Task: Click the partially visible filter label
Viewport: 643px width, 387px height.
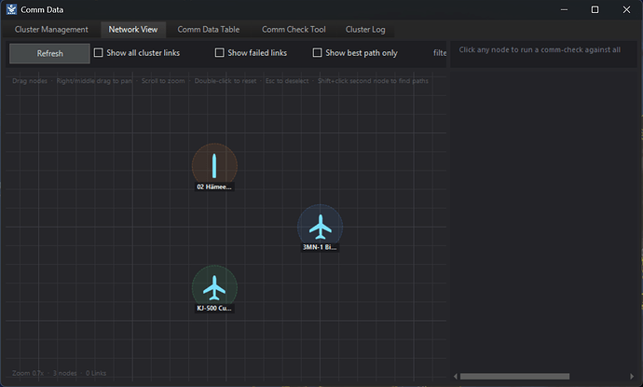Action: [440, 52]
